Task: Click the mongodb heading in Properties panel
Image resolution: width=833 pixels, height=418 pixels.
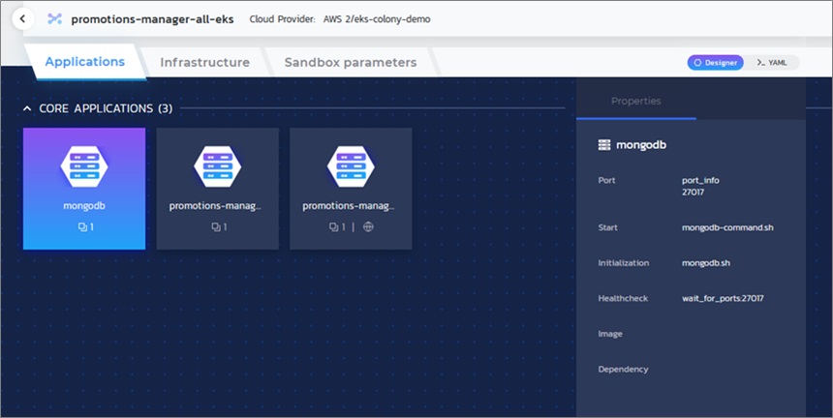Action: (640, 145)
